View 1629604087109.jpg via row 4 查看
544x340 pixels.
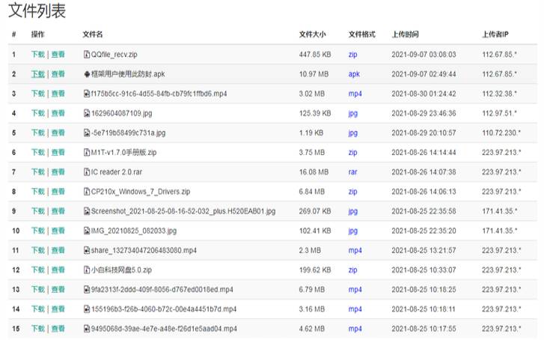click(x=58, y=113)
